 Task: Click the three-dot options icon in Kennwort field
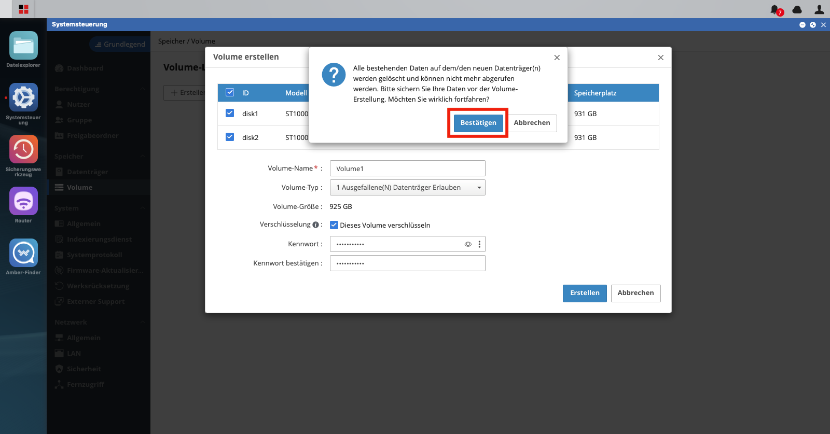(479, 244)
